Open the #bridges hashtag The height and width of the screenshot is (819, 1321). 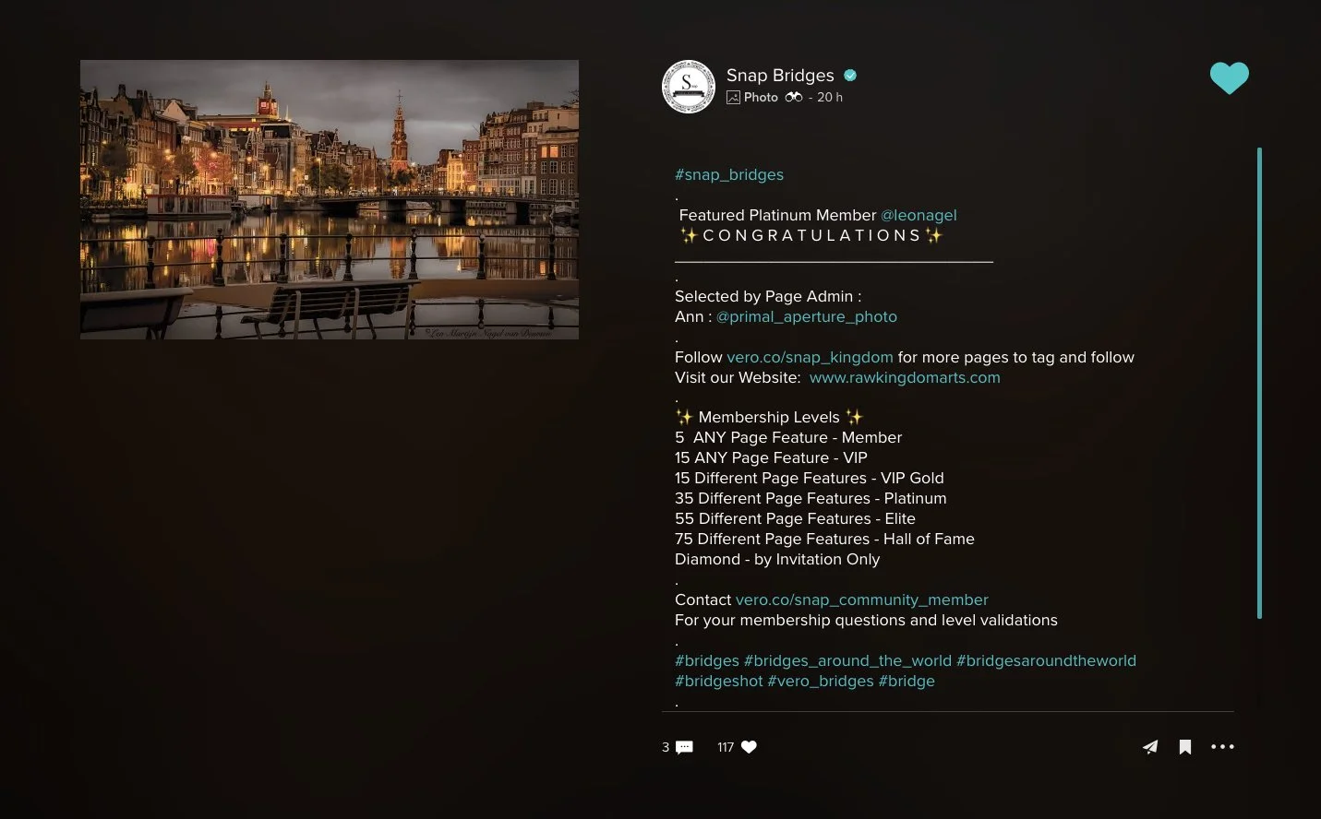point(707,660)
